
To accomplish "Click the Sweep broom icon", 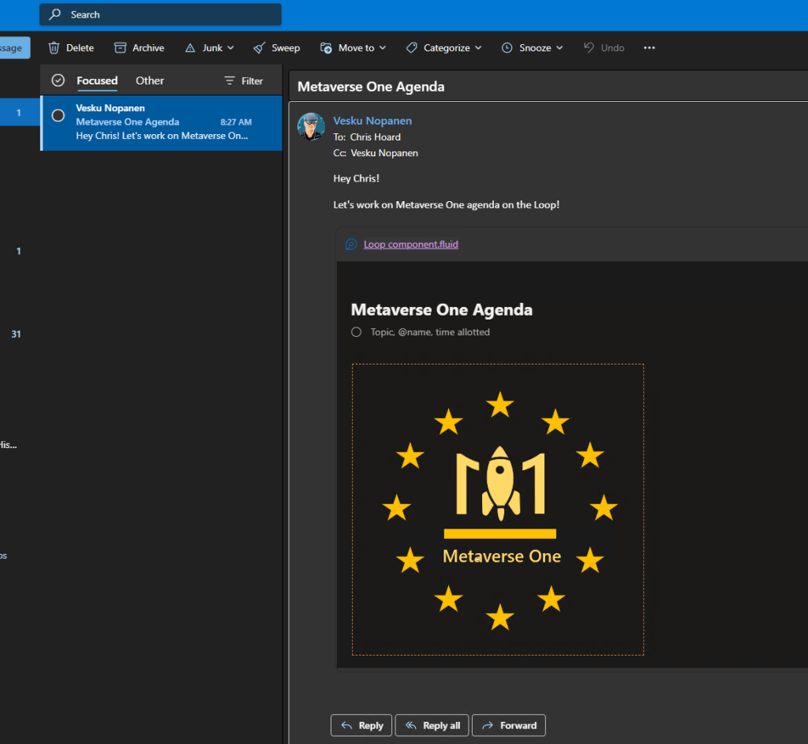I will coord(260,48).
